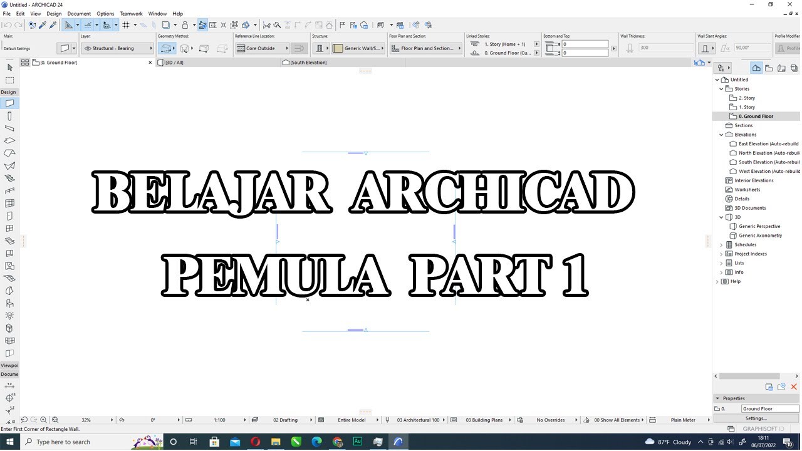The width and height of the screenshot is (802, 451).
Task: Select the Wall tool in the toolbox
Action: [9, 103]
